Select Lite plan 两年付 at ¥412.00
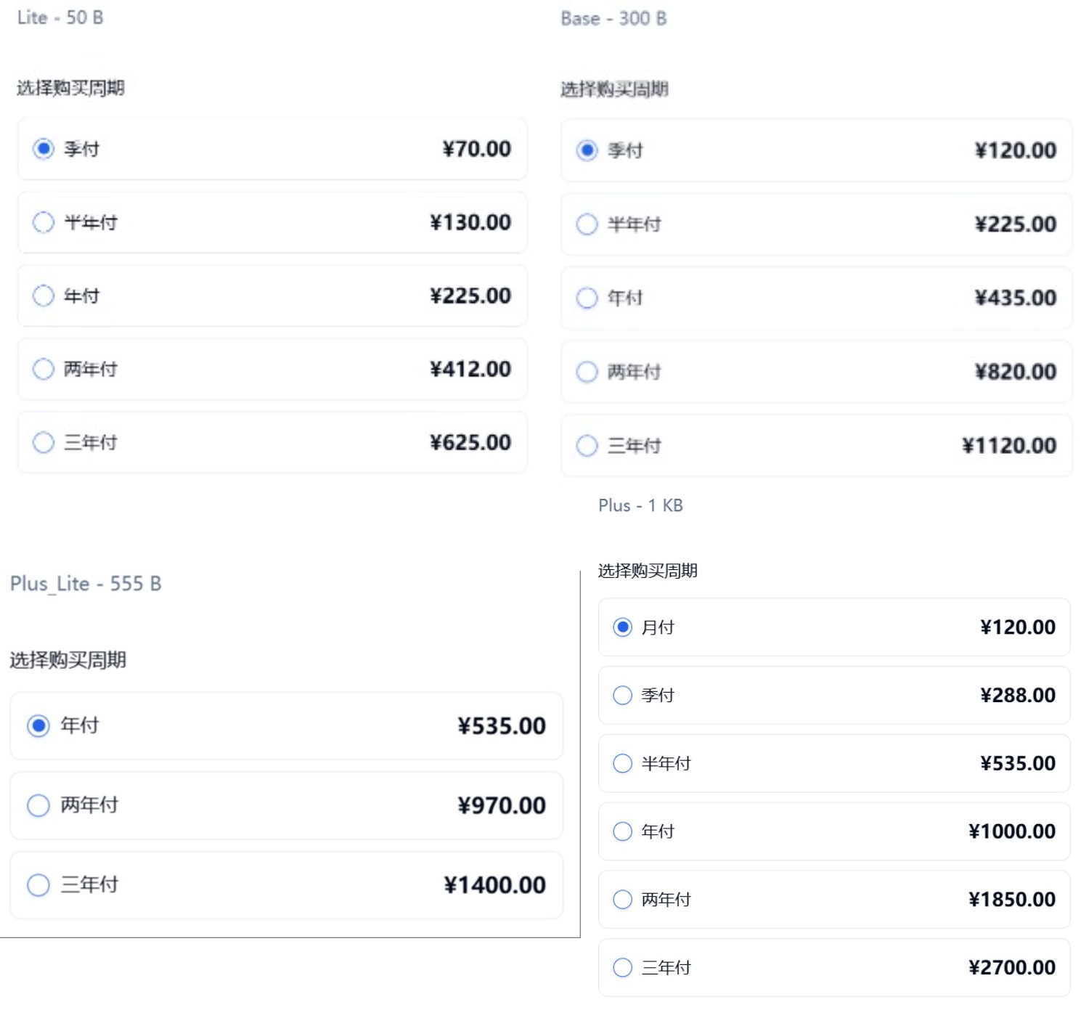 (44, 369)
